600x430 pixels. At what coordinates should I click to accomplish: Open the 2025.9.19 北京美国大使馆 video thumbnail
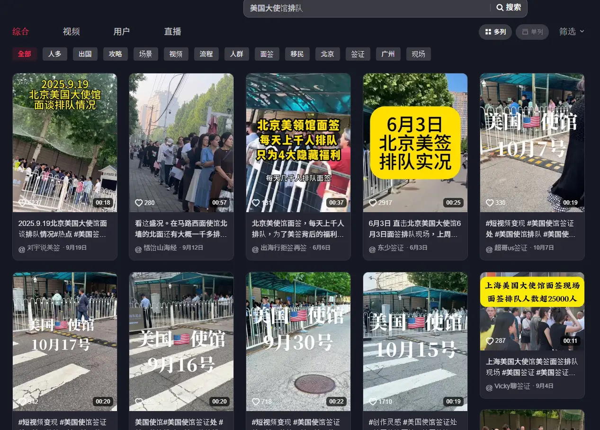[x=65, y=142]
